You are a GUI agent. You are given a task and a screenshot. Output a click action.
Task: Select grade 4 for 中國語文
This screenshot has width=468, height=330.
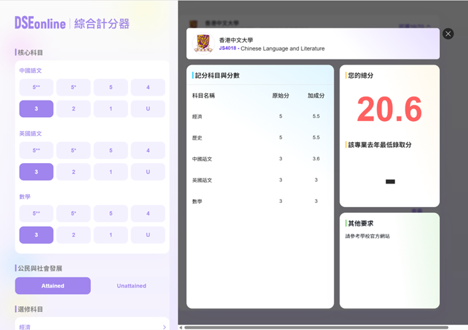tap(148, 87)
